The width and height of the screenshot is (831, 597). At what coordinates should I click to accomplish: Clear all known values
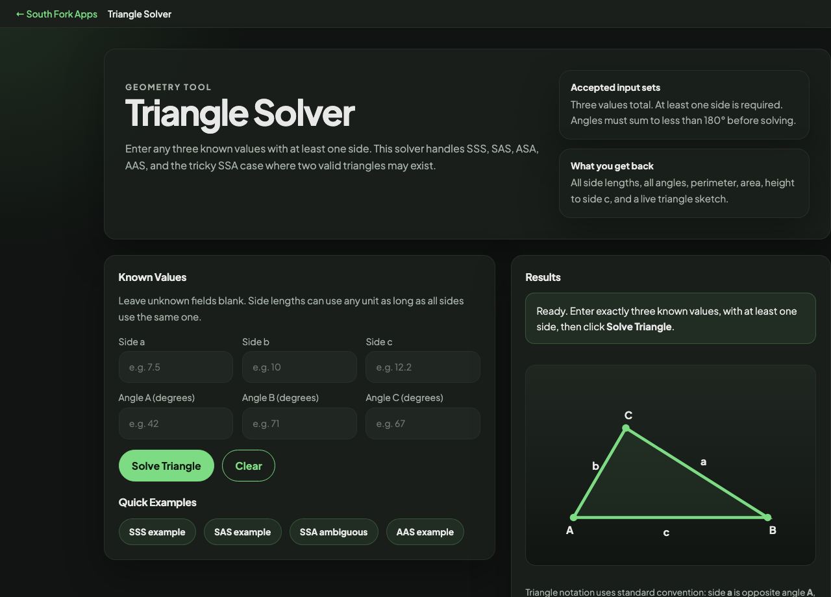coord(249,465)
